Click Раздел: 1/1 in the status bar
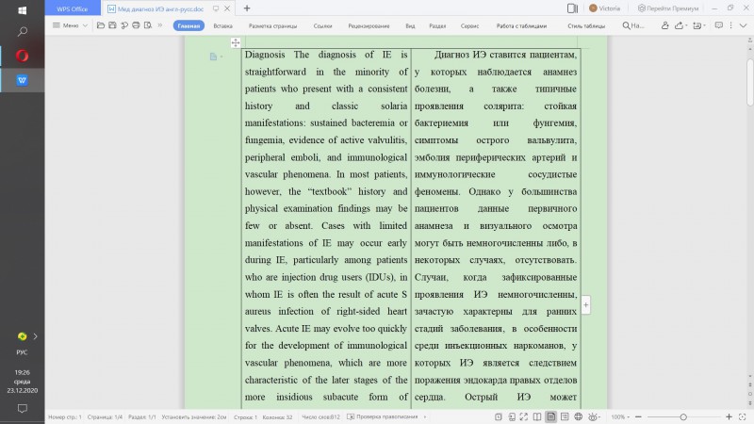754x424 pixels. (x=142, y=417)
